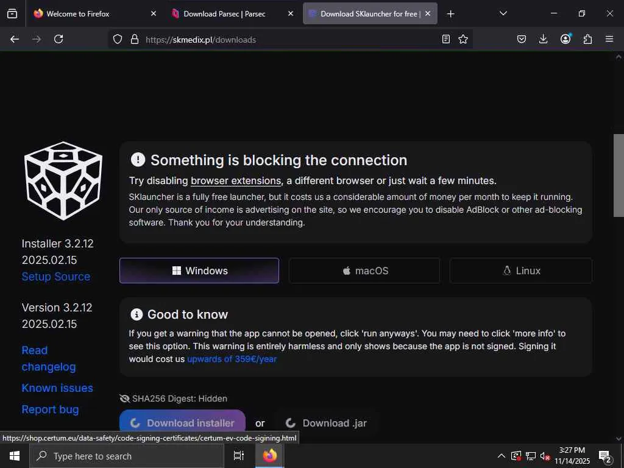Open Task View on taskbar
The width and height of the screenshot is (624, 468).
[238, 456]
